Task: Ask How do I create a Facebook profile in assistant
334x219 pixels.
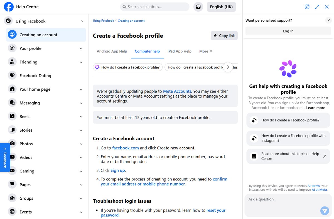Action: click(x=288, y=120)
